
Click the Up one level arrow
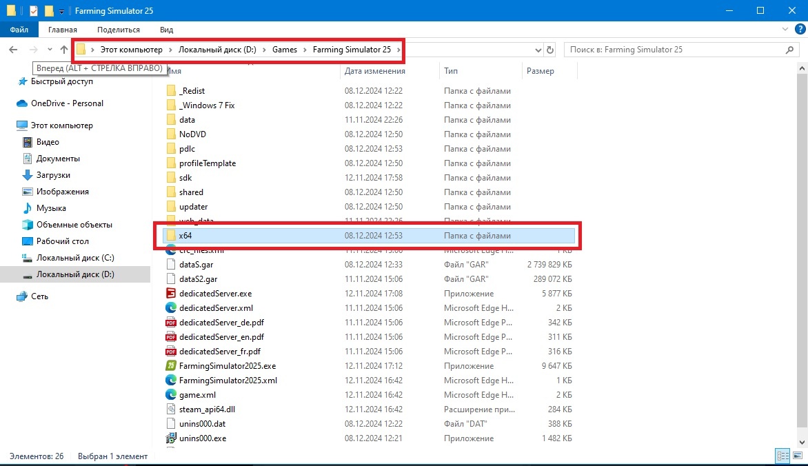tap(64, 50)
